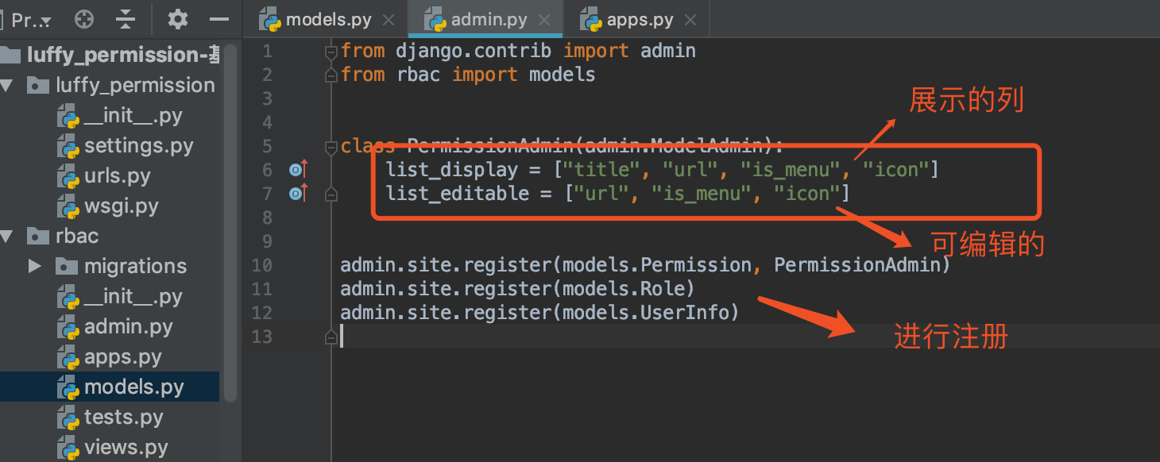Close the admin.py tab
This screenshot has height=462, width=1160.
point(544,20)
